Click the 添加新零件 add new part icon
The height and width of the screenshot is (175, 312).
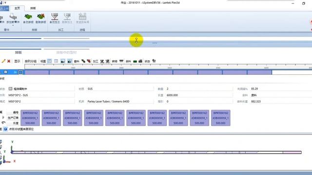point(13,17)
